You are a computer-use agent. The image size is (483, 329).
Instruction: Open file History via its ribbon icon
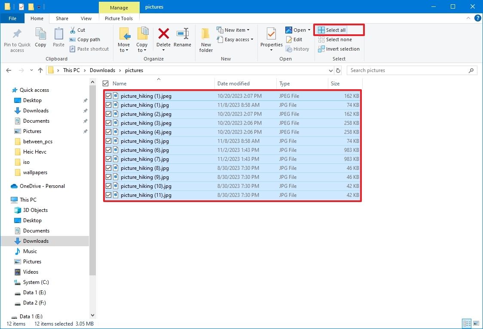(298, 48)
